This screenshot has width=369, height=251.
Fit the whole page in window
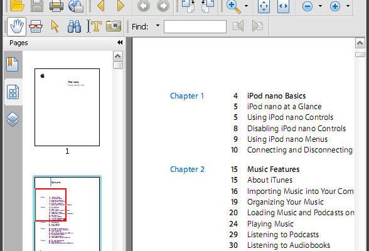[264, 6]
